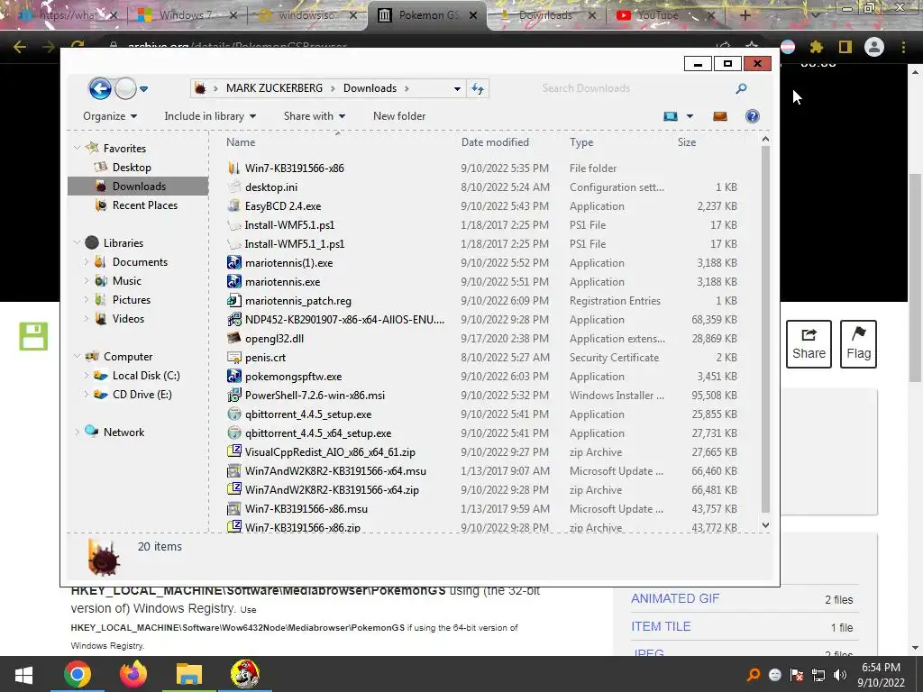Click the file list vertical scrollbar
Screen dimensions: 923x692
(x=765, y=330)
